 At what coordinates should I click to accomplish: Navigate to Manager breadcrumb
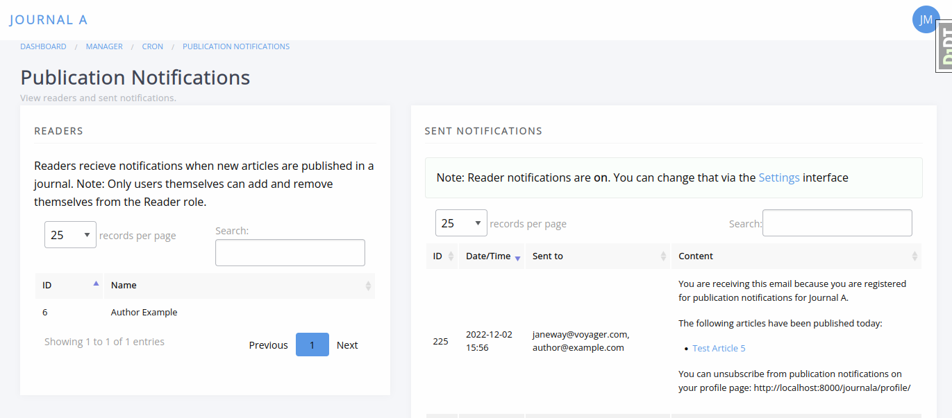point(104,46)
